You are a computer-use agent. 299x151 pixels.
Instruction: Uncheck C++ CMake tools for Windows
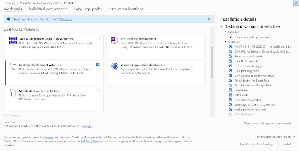point(230,75)
